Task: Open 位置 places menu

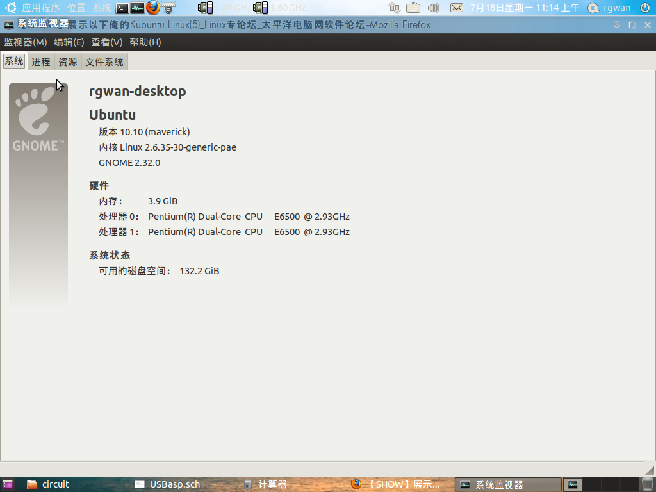Action: (x=76, y=8)
